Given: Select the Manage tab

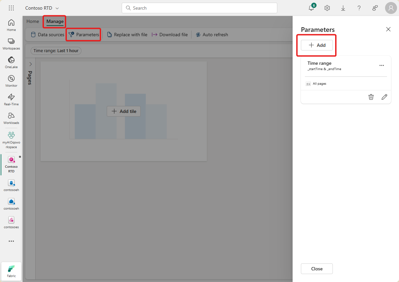Looking at the screenshot, I should click(x=54, y=21).
